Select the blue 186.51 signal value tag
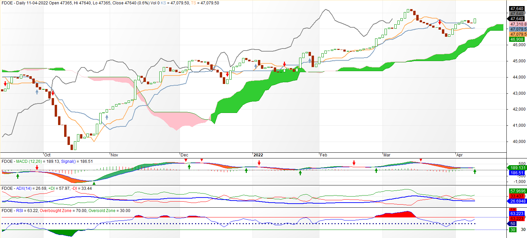Screen dimensions: 527x238 517,173
